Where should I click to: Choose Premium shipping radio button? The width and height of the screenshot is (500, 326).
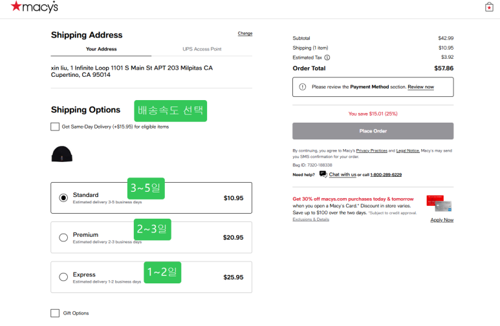[x=63, y=238]
